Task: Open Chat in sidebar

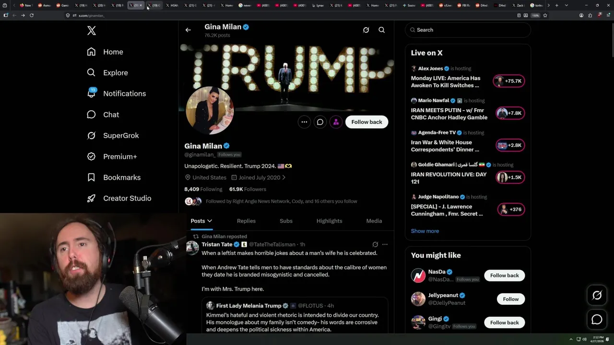Action: (x=103, y=115)
